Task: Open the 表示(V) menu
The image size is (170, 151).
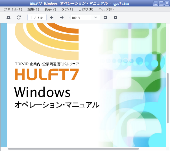Action: (x=50, y=9)
